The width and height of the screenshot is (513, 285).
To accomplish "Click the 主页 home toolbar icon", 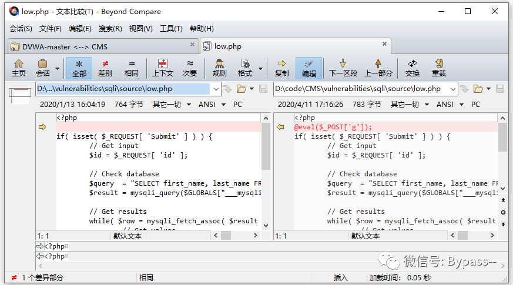I will point(19,68).
